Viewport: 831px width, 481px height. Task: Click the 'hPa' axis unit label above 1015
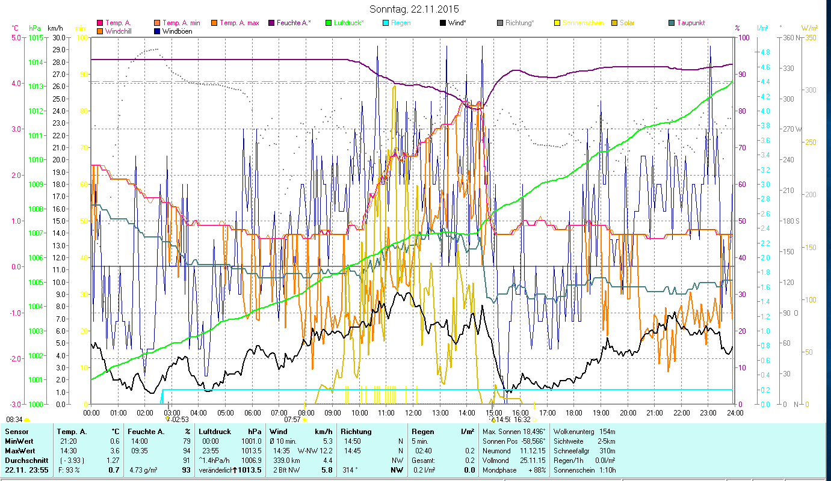pyautogui.click(x=35, y=28)
